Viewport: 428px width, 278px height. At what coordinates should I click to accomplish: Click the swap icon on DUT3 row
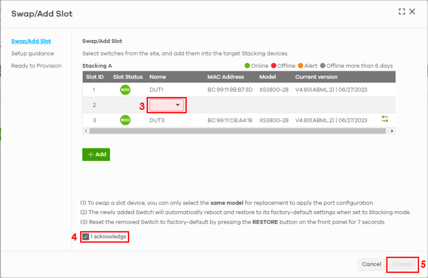(x=385, y=119)
